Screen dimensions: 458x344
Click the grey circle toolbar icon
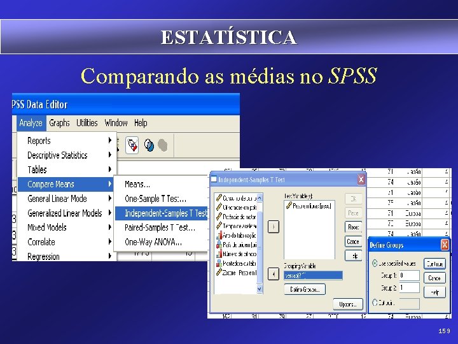tap(163, 145)
